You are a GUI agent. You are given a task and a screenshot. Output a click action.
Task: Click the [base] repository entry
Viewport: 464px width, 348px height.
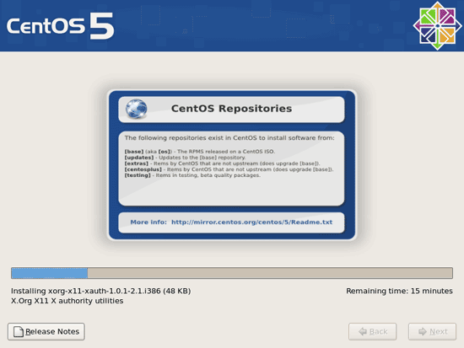point(200,152)
